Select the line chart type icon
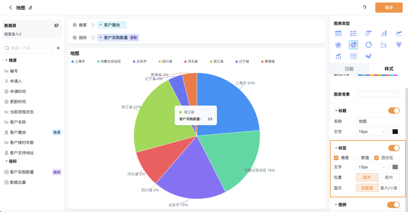This screenshot has height=212, width=408. click(399, 34)
